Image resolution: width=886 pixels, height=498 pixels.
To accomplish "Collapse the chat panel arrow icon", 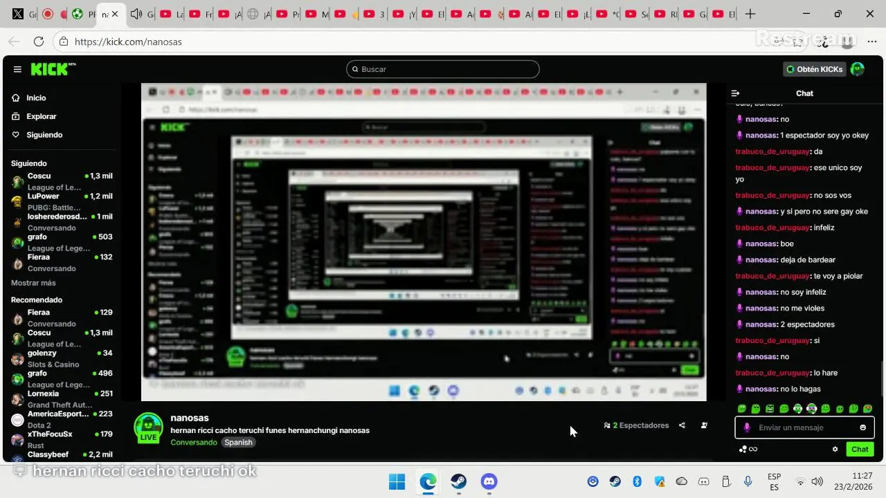I will tap(736, 93).
